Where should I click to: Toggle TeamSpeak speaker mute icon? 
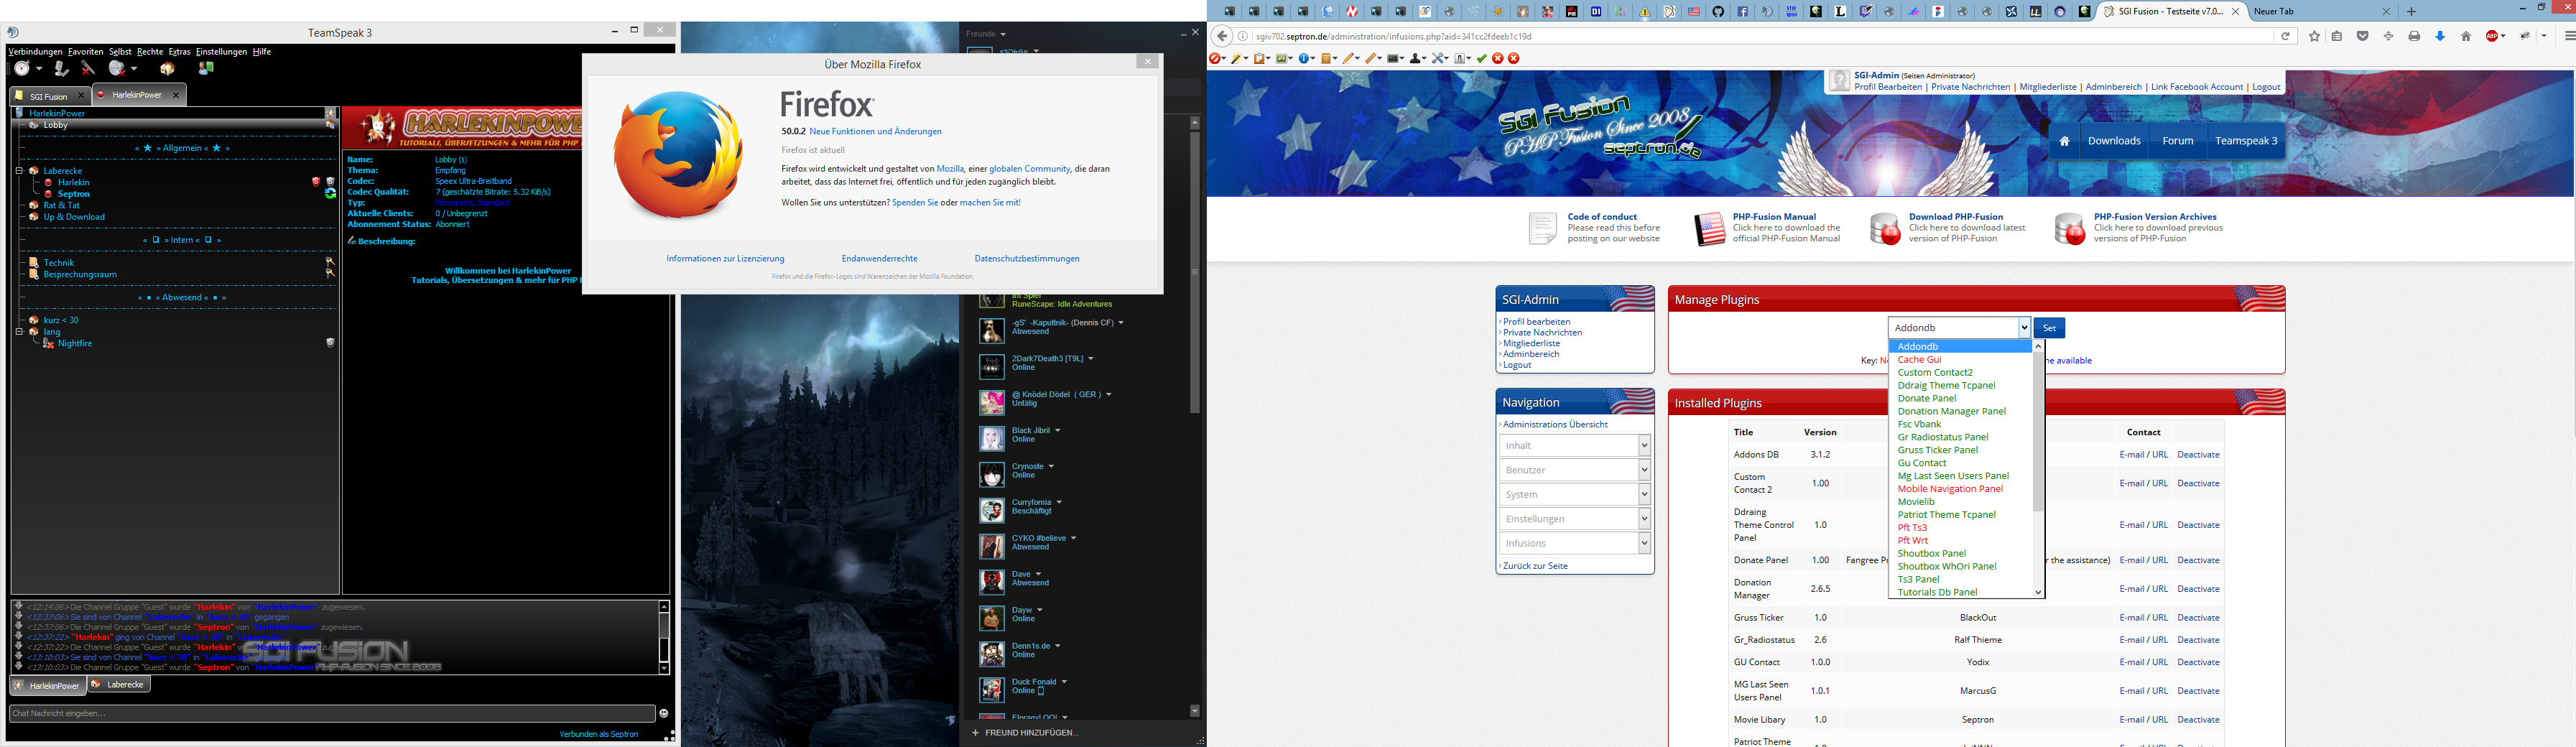pyautogui.click(x=88, y=68)
